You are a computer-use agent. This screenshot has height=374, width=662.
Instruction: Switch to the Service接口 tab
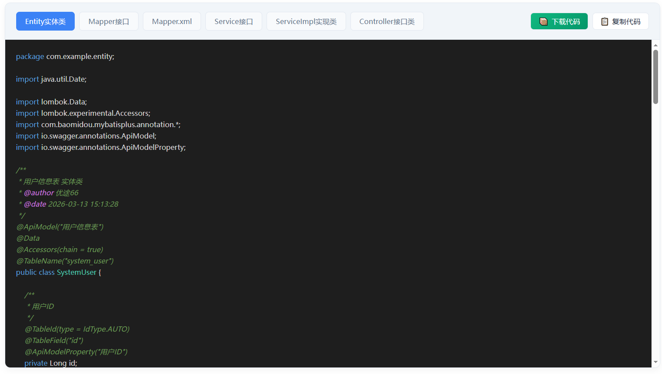click(x=234, y=21)
